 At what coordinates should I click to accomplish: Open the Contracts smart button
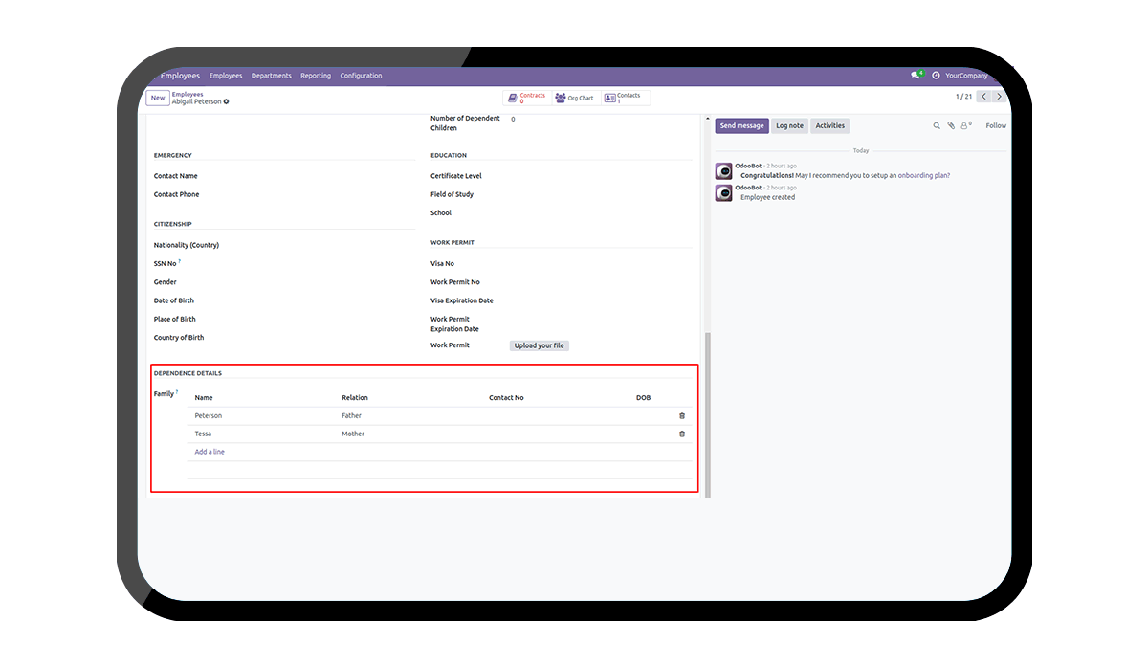pos(526,98)
